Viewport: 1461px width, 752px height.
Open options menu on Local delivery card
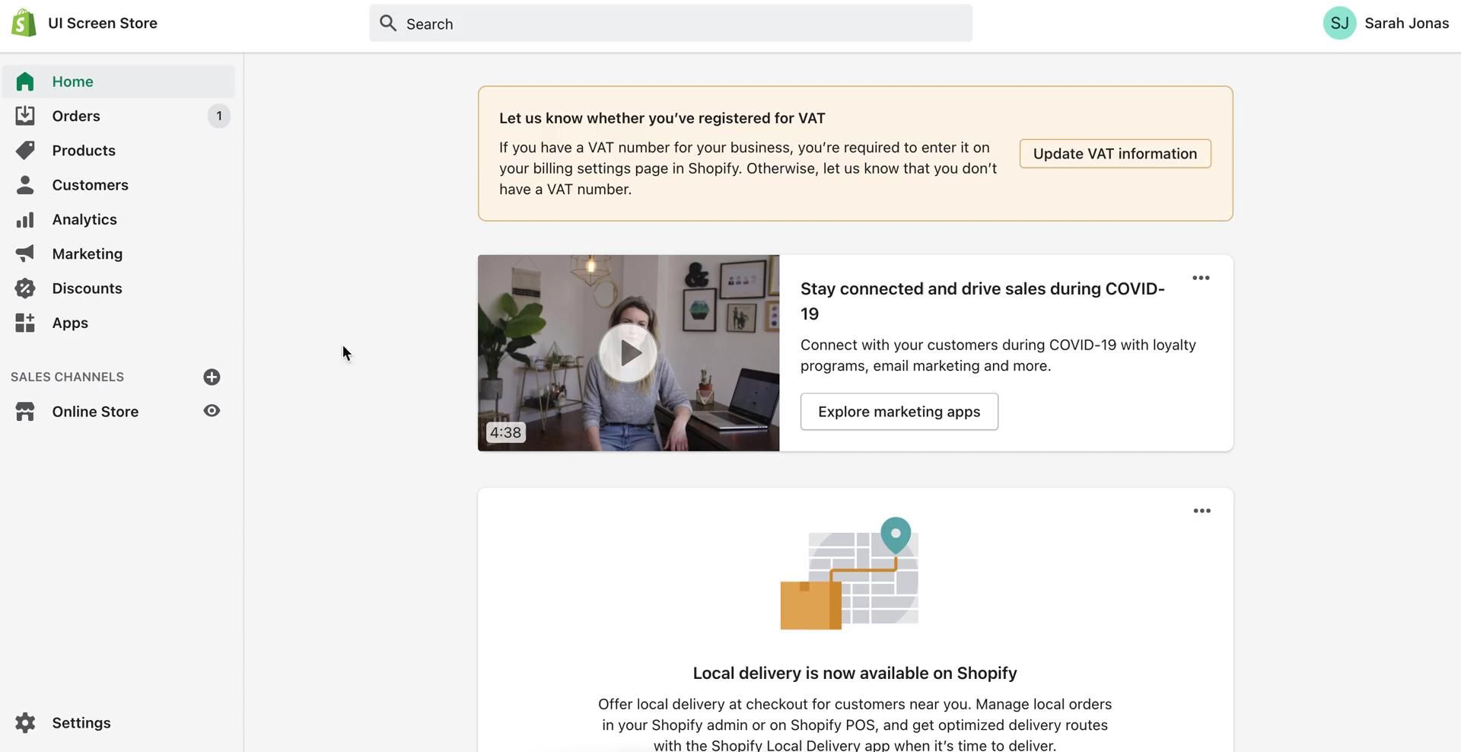coord(1202,511)
